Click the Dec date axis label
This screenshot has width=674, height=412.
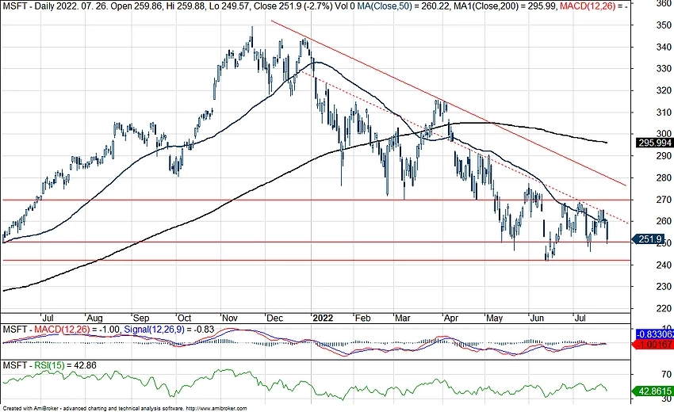tap(274, 318)
